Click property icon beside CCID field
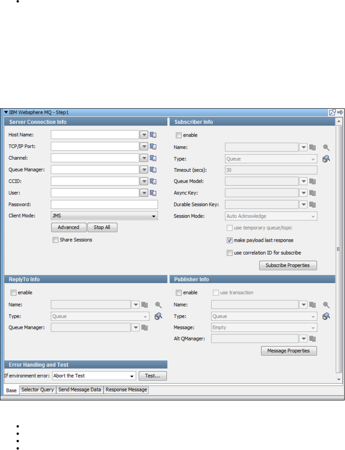 (x=153, y=181)
